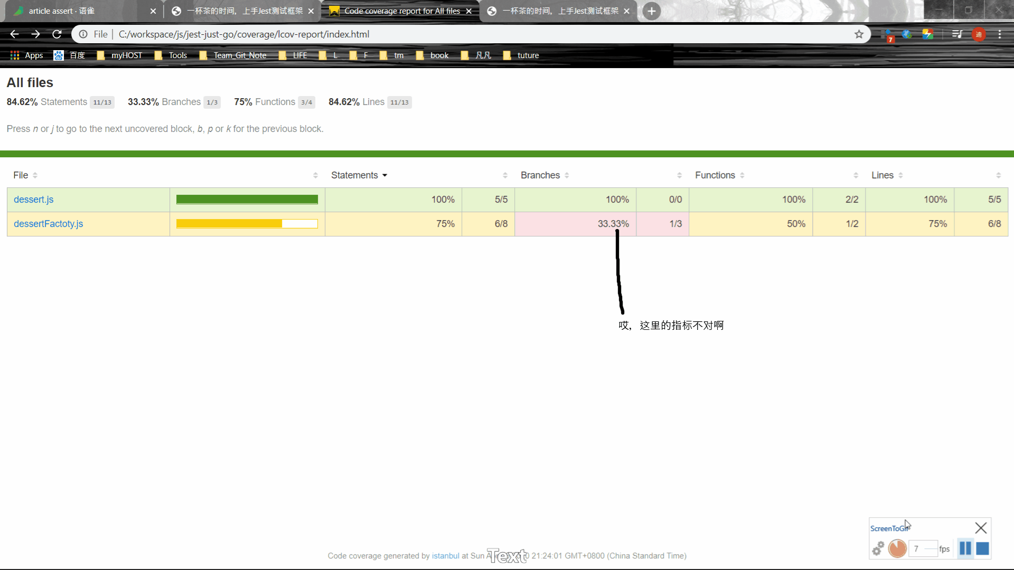Pause the ScreenToGif recording
The height and width of the screenshot is (570, 1014).
965,549
